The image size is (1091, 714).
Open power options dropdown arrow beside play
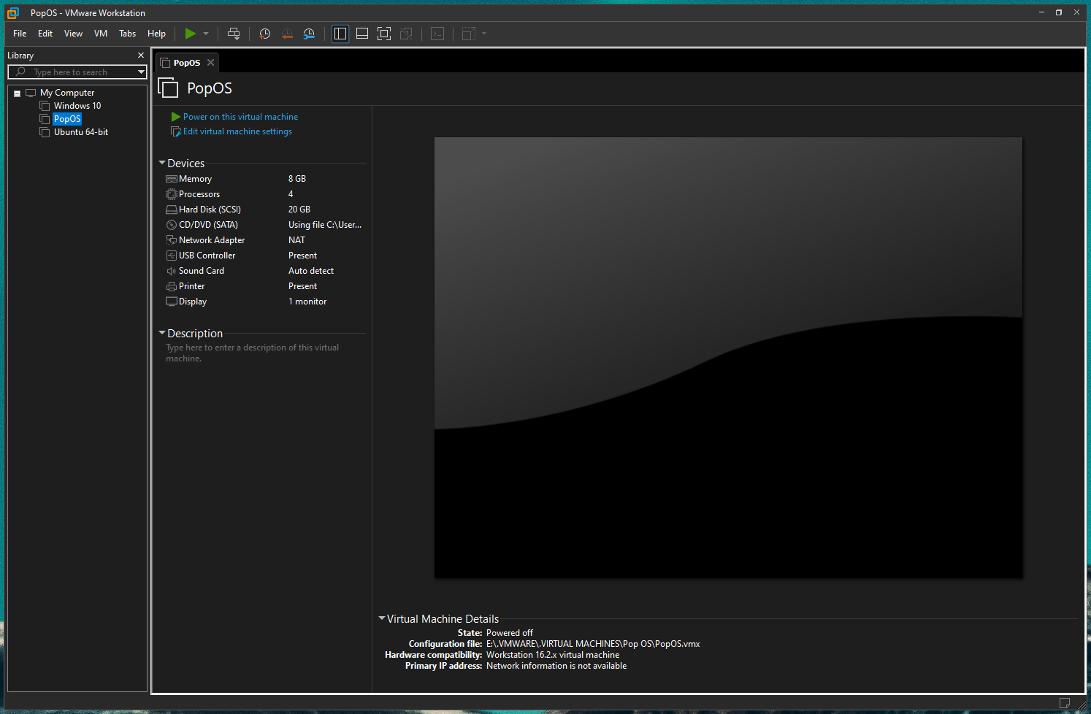(x=206, y=34)
